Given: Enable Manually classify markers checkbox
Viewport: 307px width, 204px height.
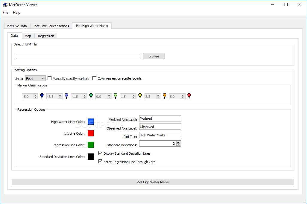Looking at the screenshot, I should click(50, 78).
